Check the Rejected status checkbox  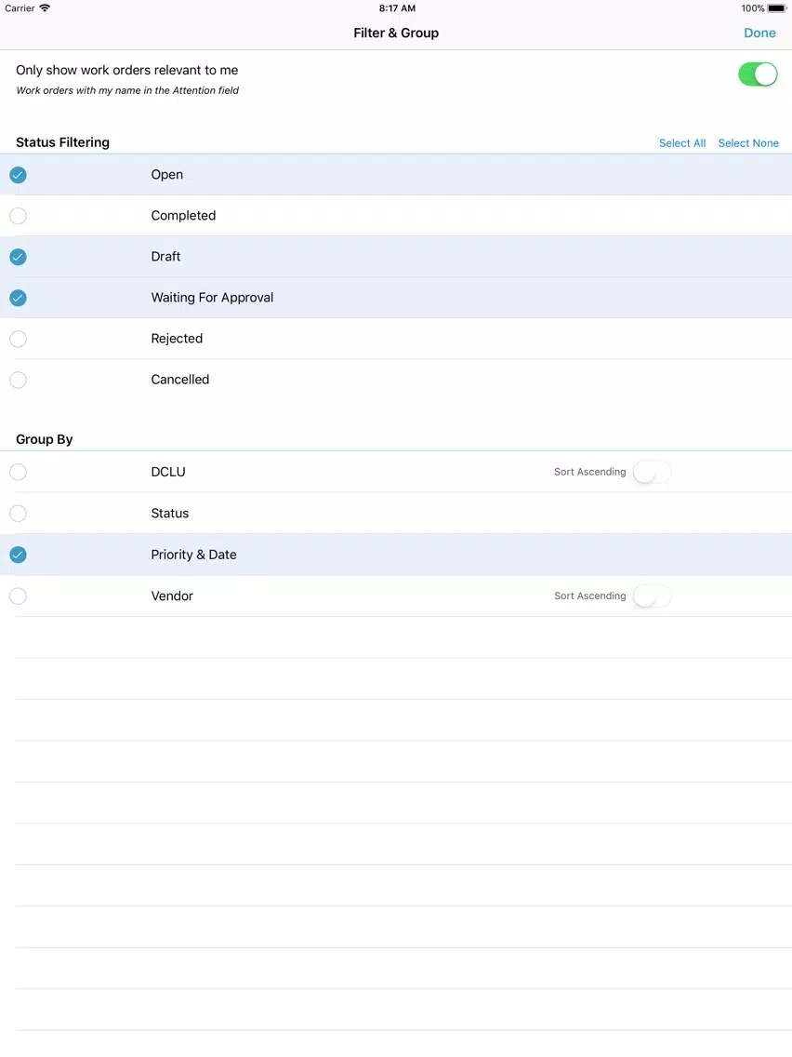click(19, 339)
